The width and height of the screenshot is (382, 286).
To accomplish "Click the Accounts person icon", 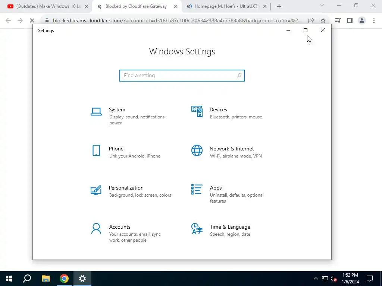I will pos(96,229).
